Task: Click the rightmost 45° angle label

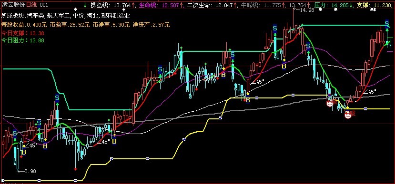Action: tap(370, 92)
